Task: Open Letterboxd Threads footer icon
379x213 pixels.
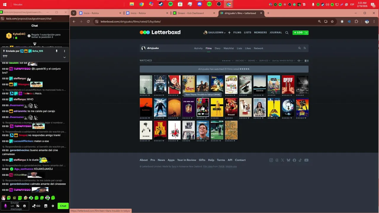Action: pos(277,160)
